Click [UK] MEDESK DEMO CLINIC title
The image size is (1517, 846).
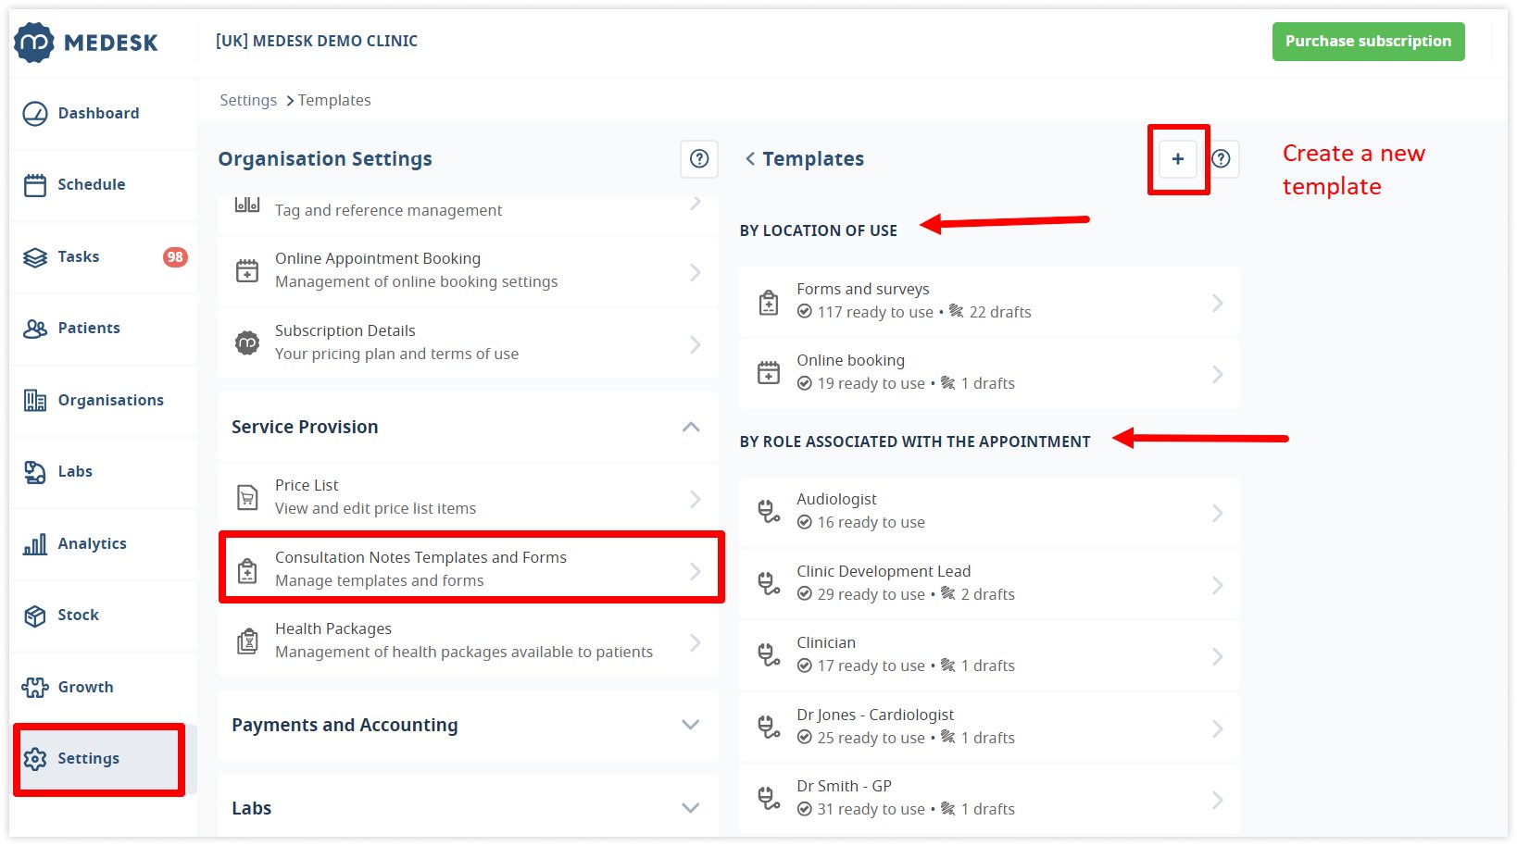coord(317,42)
